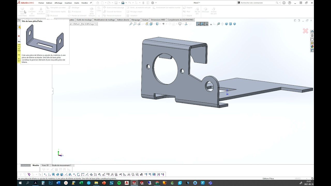
Task: Click the Déplié tool
Action: click(x=187, y=16)
